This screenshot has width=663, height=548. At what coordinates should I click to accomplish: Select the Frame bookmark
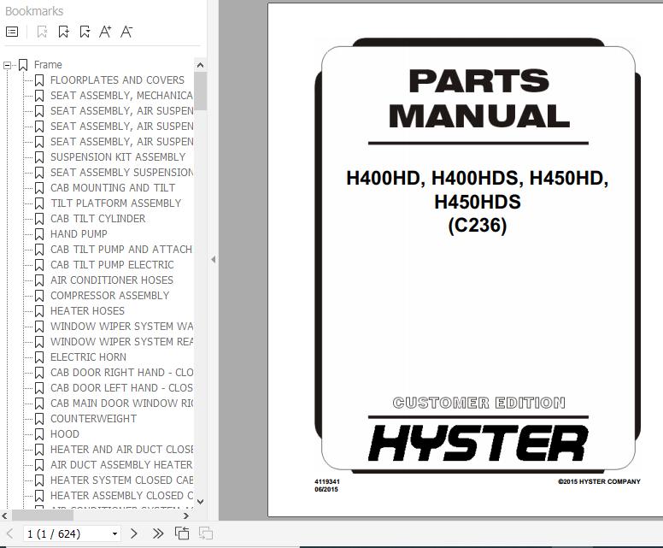click(x=48, y=65)
